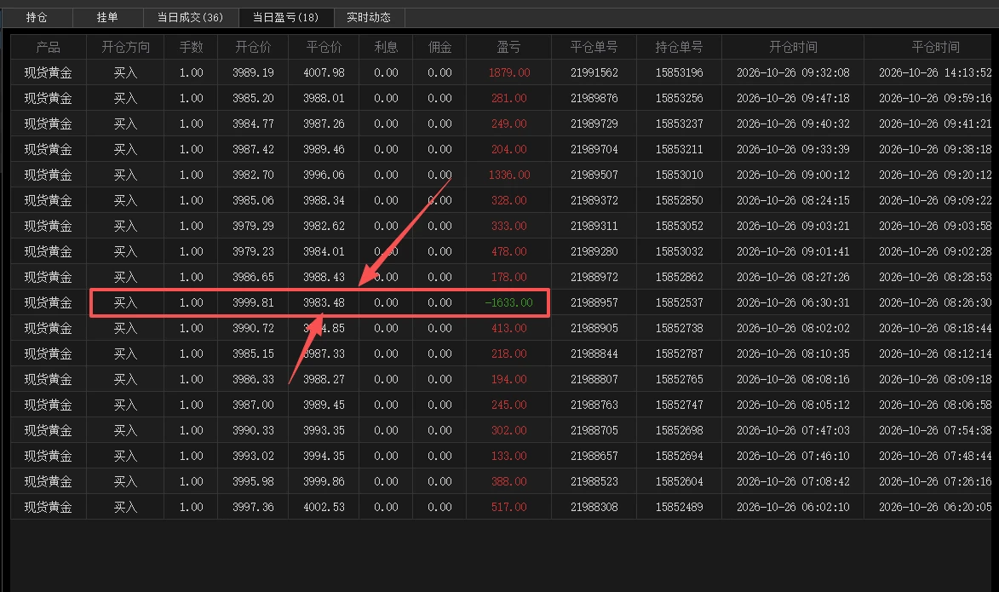Sort by the 盈亏 column header
The image size is (999, 592).
click(509, 47)
